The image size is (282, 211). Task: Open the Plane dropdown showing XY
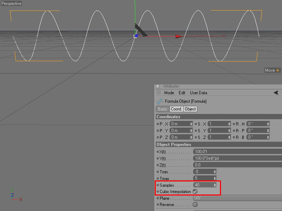point(237,198)
